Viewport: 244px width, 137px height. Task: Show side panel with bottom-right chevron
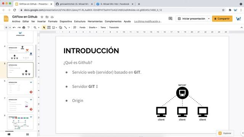click(243, 133)
